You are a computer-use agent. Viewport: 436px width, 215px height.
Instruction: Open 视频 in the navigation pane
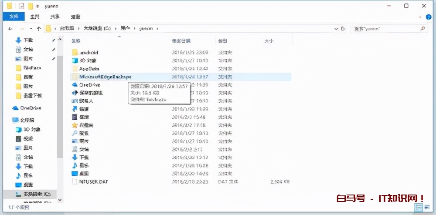[24, 138]
